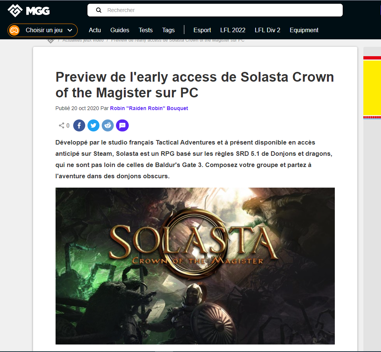Open the LFL 2022 page
This screenshot has height=352, width=381.
click(233, 30)
